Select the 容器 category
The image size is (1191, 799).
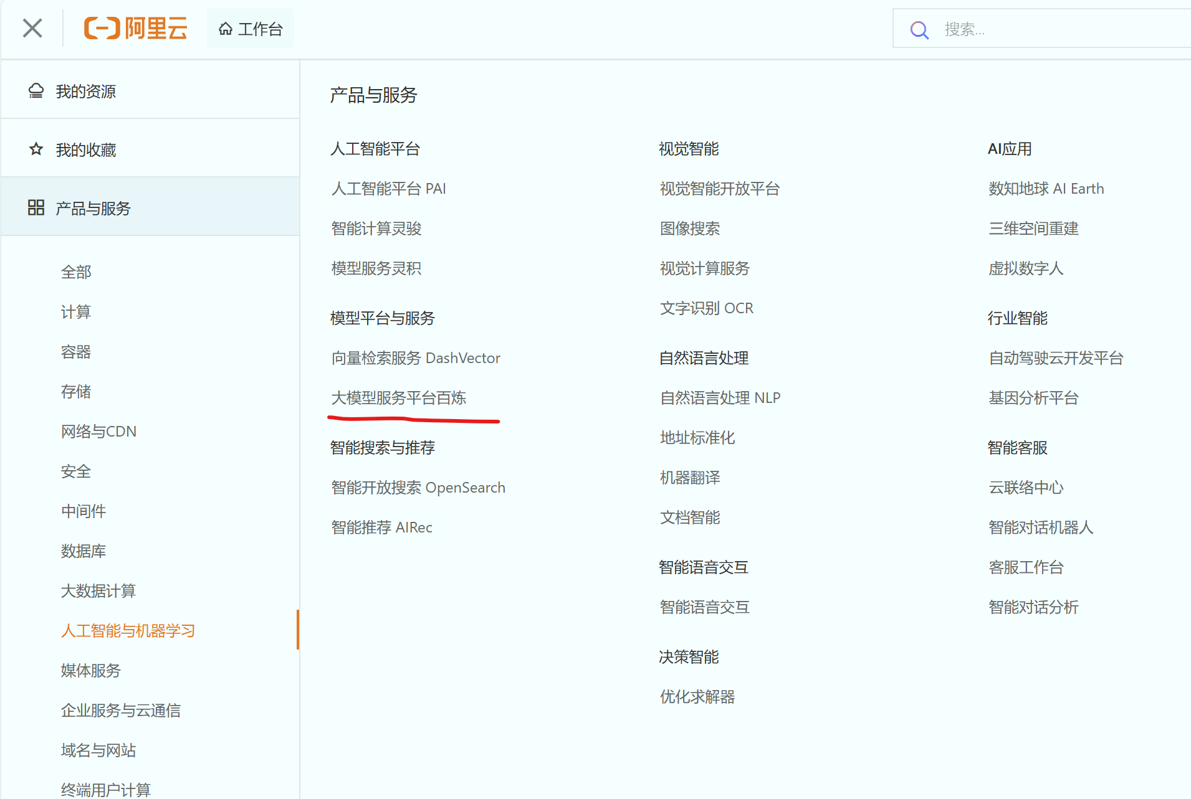76,351
